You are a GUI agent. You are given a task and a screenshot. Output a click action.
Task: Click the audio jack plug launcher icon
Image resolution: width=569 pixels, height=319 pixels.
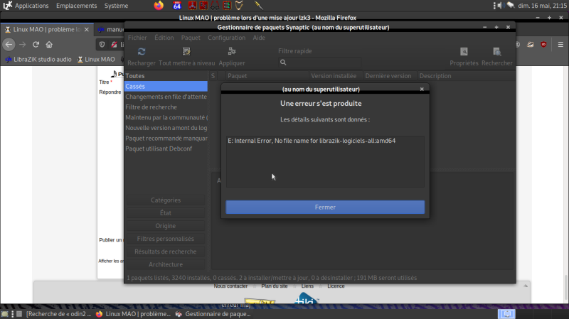(x=258, y=6)
